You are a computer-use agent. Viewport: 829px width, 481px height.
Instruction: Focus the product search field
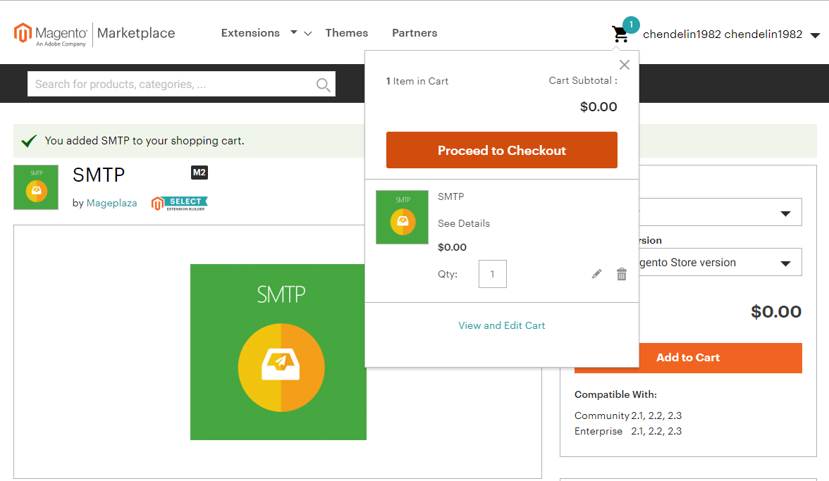(181, 85)
